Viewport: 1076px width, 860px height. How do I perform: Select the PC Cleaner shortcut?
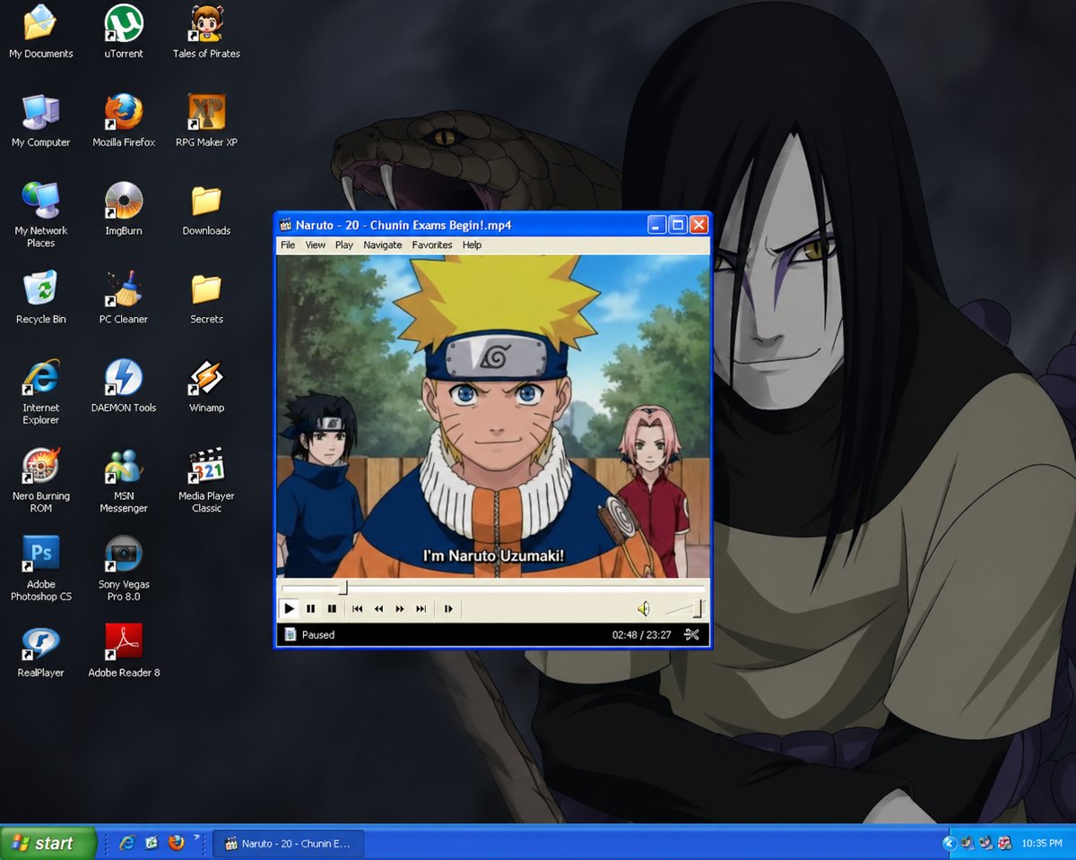click(x=124, y=297)
